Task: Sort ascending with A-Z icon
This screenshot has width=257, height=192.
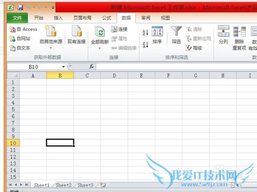Action: [x=145, y=32]
